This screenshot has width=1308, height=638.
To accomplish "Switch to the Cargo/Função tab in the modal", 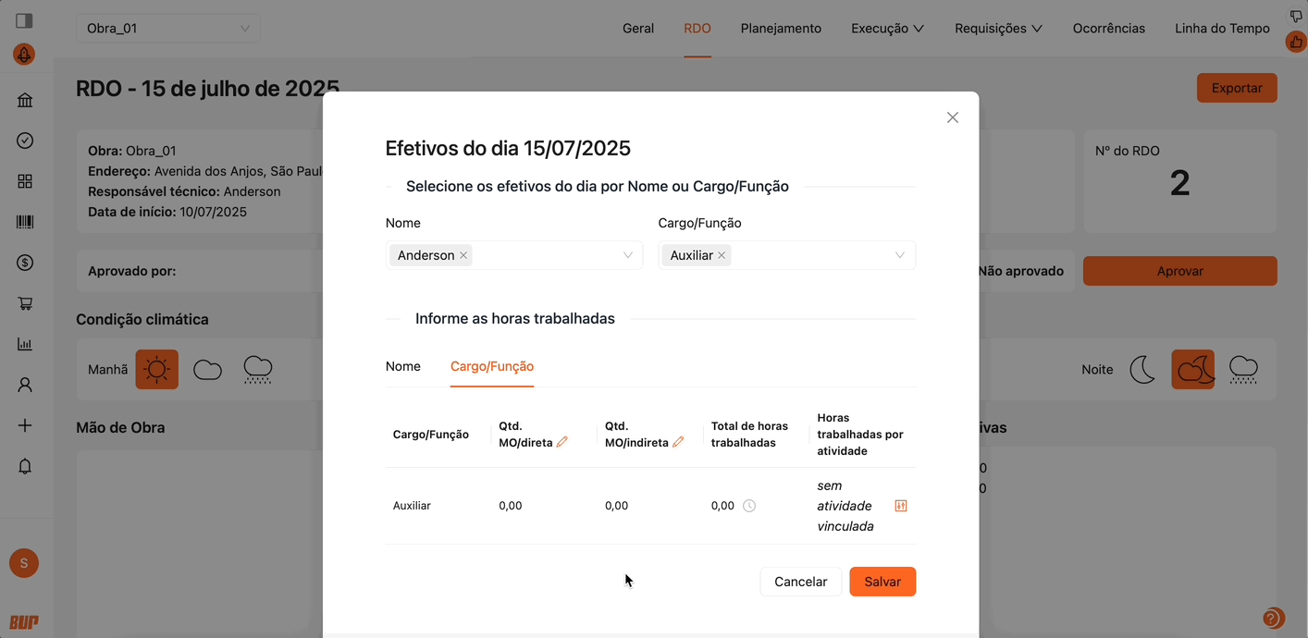I will 491,366.
